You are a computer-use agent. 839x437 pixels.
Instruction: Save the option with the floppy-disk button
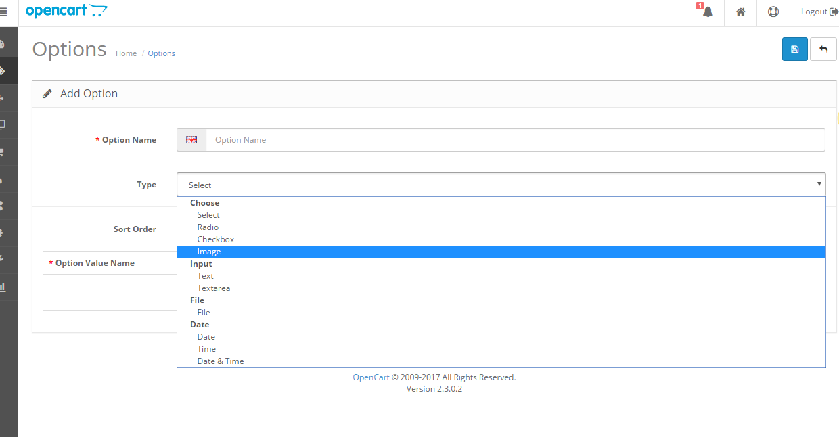795,49
